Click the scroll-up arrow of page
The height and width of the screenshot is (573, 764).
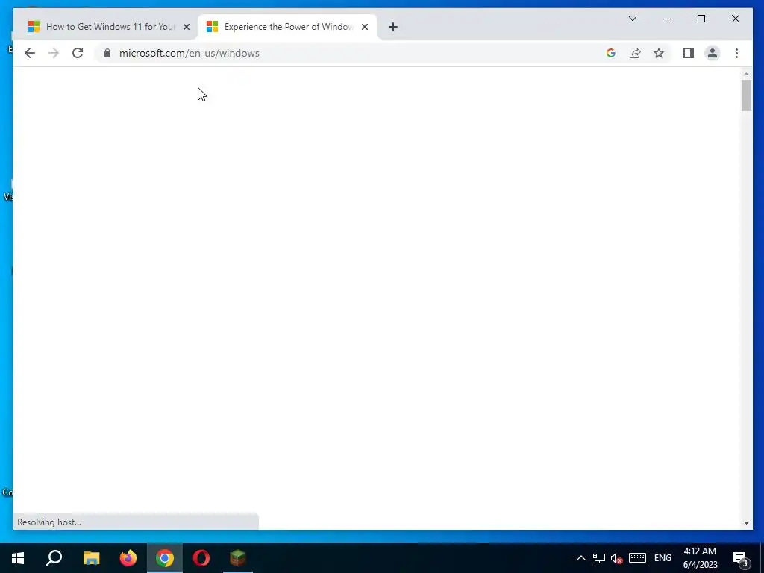coord(746,74)
